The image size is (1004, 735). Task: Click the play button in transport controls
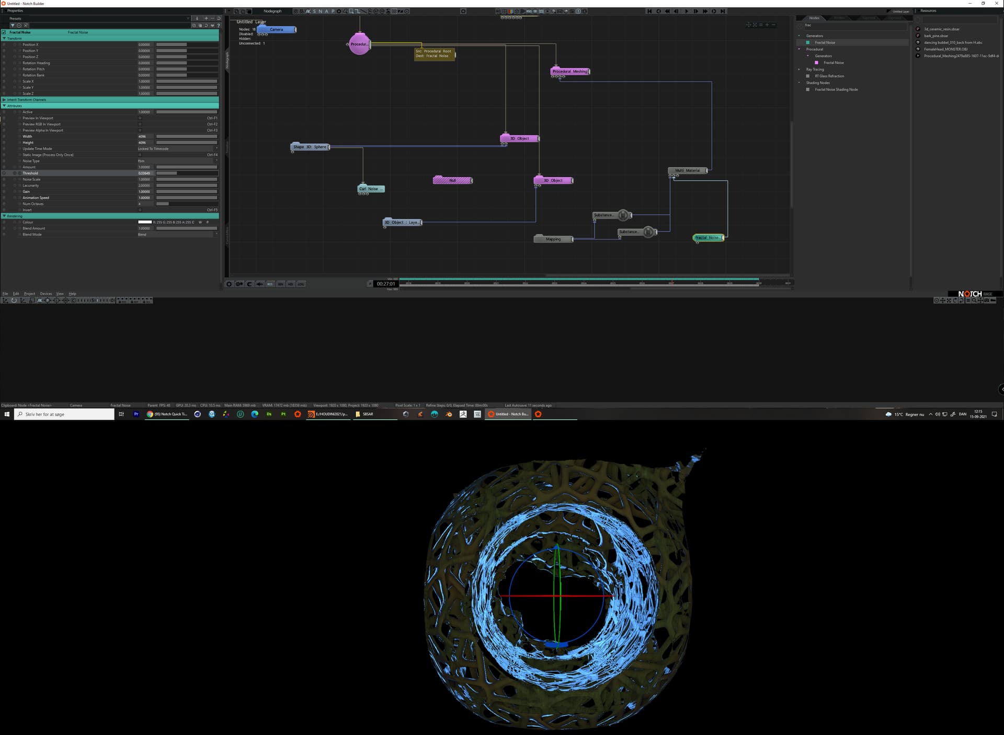pyautogui.click(x=687, y=11)
